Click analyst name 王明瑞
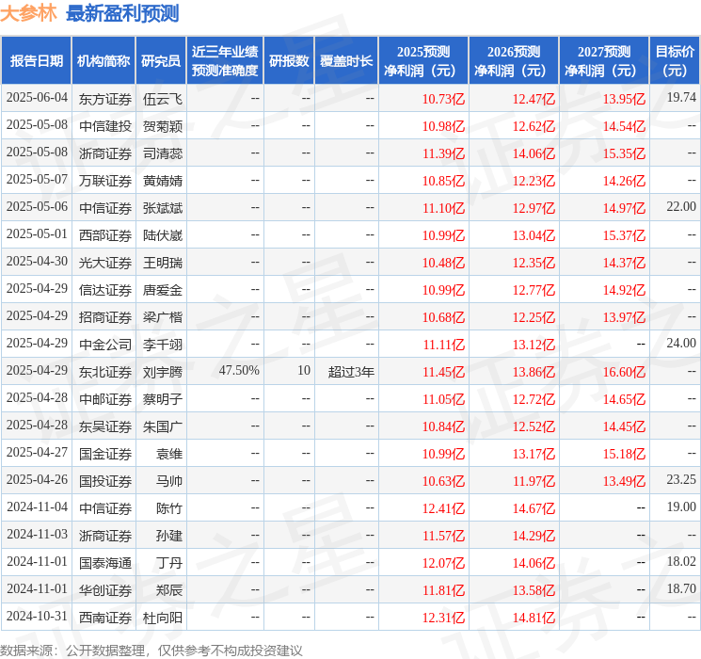The image size is (701, 659). [x=162, y=263]
